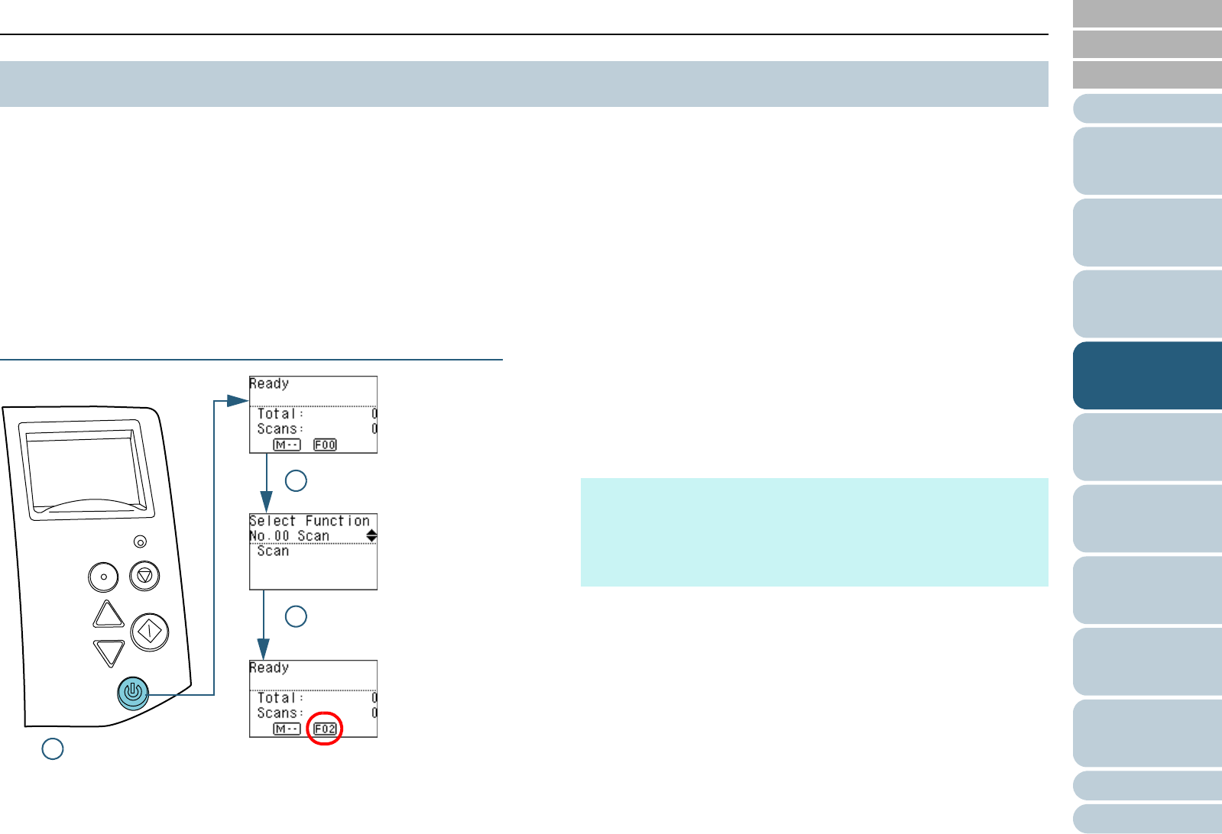Image resolution: width=1222 pixels, height=834 pixels.
Task: Click the F00 indicator on the top Ready screen
Action: [325, 444]
